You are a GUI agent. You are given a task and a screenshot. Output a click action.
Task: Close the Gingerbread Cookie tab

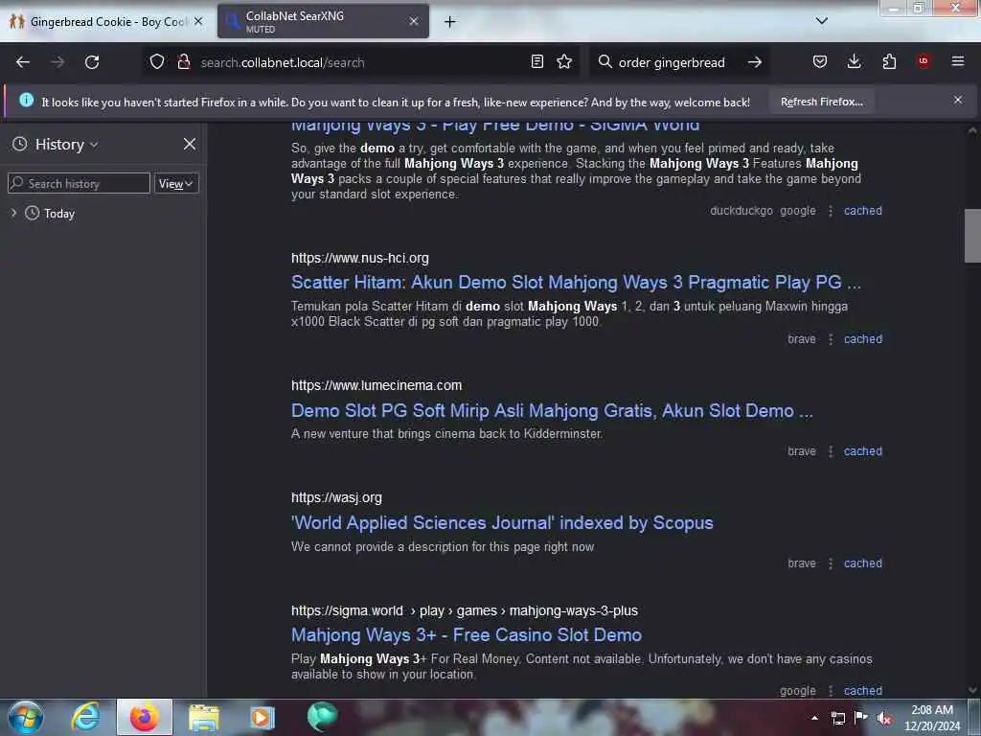click(x=198, y=21)
